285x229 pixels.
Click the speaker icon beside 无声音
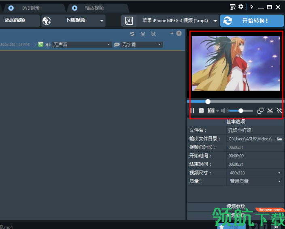tap(48, 45)
